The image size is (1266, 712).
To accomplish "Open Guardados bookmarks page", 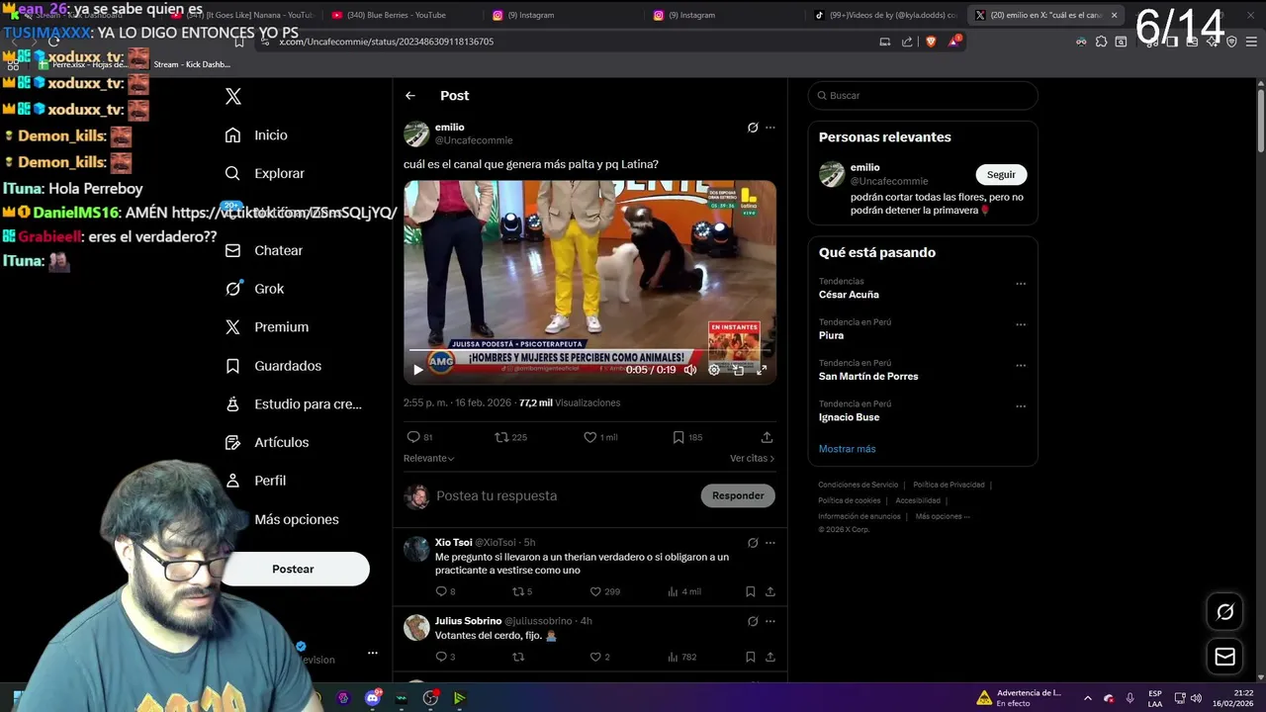I will 273,366.
